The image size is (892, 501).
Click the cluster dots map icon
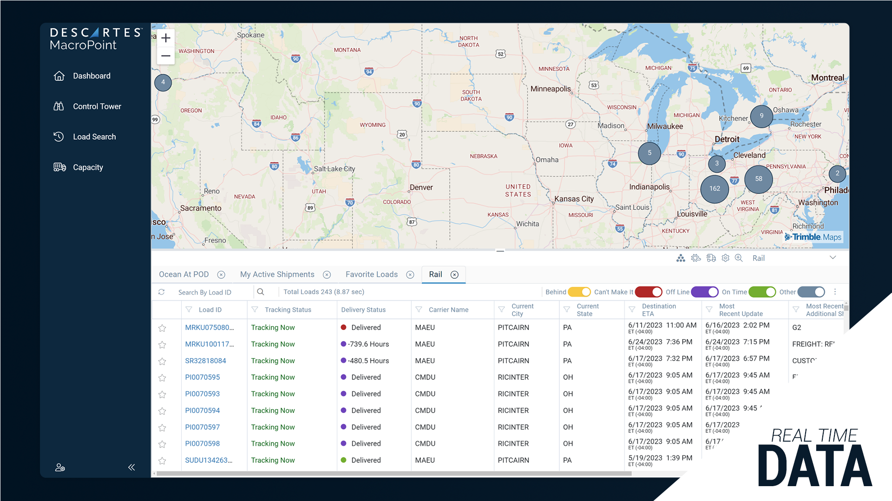(x=681, y=258)
